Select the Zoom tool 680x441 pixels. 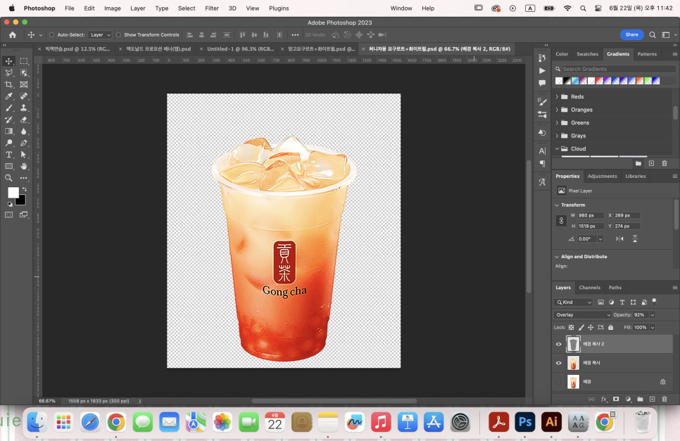(8, 178)
